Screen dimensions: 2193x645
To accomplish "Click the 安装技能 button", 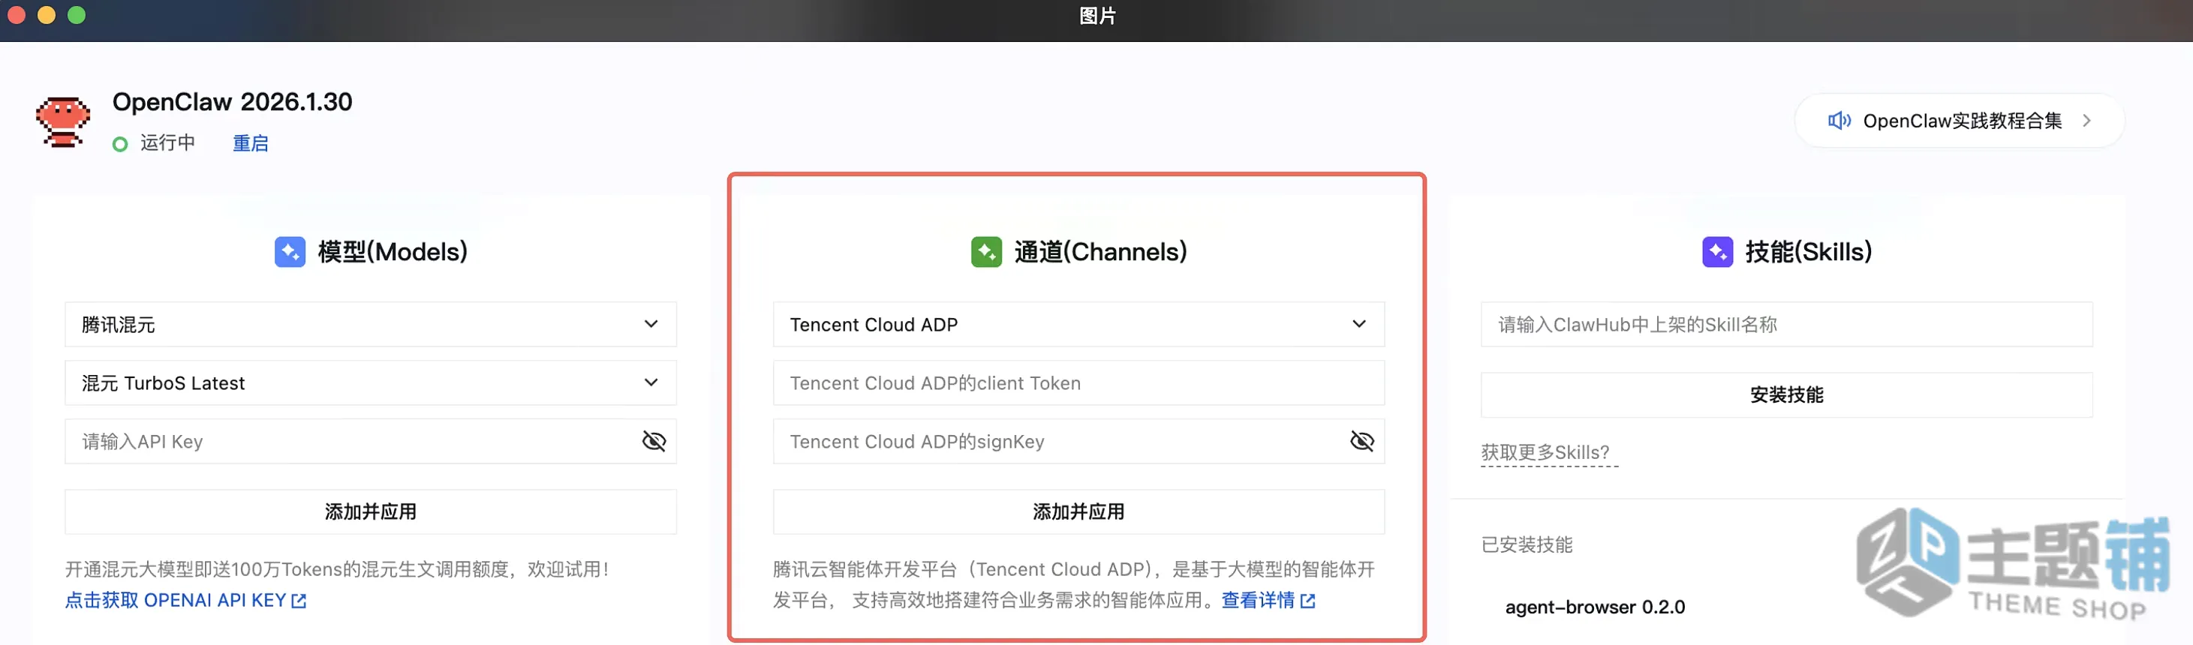I will pos(1786,394).
